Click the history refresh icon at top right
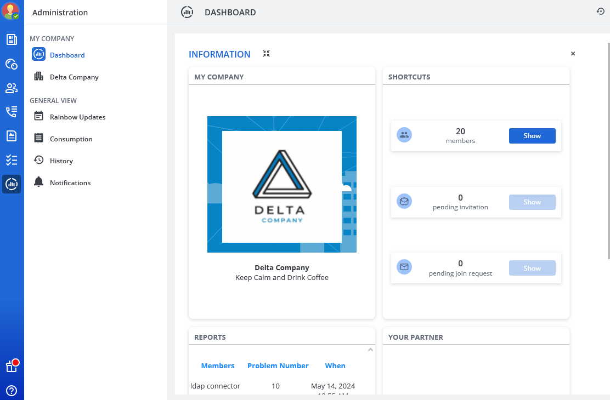The width and height of the screenshot is (610, 400). (x=600, y=12)
